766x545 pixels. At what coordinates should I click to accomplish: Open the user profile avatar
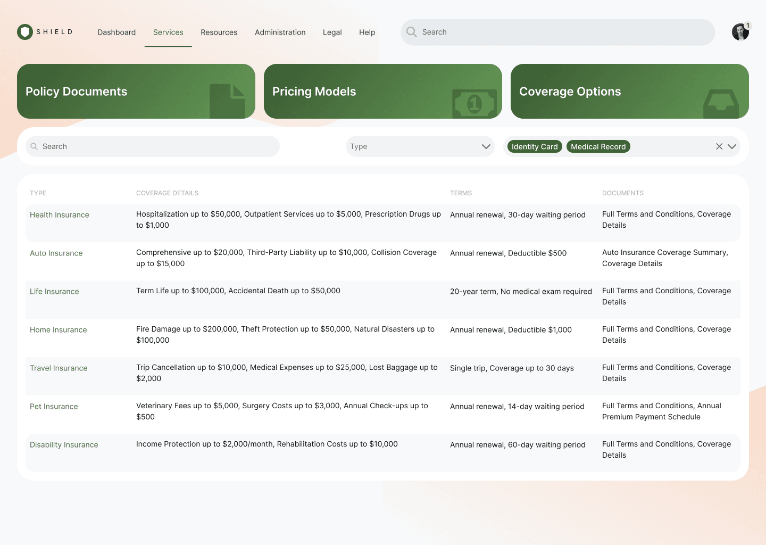(740, 32)
